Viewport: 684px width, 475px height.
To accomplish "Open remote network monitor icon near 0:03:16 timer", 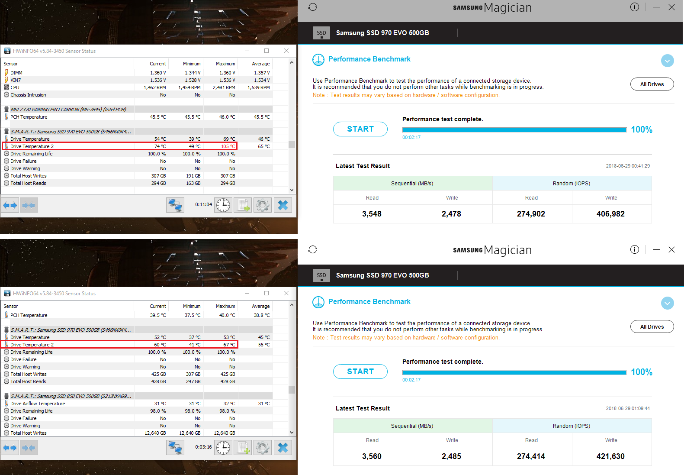I will (175, 448).
